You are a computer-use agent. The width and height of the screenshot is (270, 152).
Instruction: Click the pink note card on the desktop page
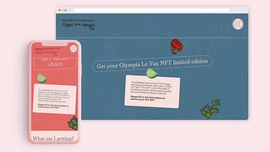[x=152, y=92]
